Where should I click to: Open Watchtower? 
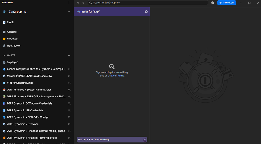point(14,45)
